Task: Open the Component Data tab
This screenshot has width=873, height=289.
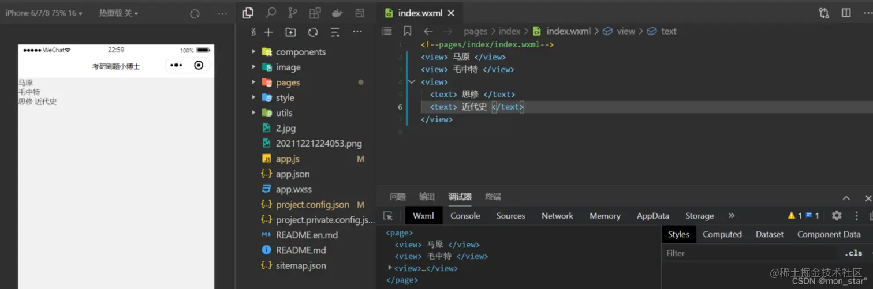Action: click(x=829, y=234)
